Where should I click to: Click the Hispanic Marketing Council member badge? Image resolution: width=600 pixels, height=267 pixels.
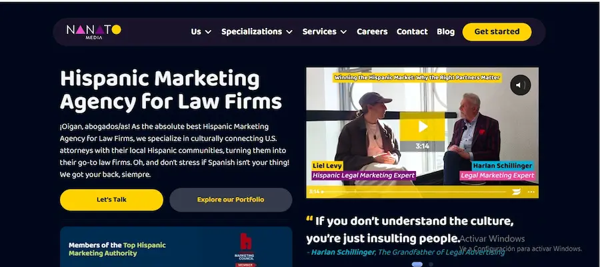pos(245,250)
